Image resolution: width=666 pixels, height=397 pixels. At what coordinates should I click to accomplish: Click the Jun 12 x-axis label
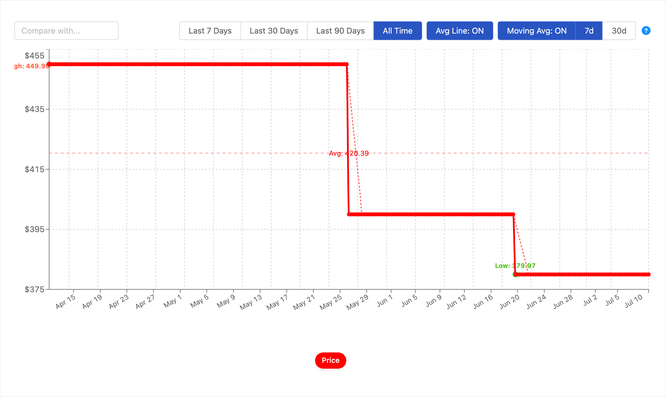pyautogui.click(x=456, y=302)
